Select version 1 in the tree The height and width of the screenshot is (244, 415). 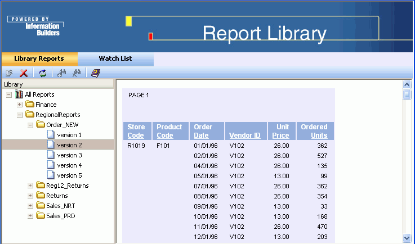pyautogui.click(x=69, y=135)
